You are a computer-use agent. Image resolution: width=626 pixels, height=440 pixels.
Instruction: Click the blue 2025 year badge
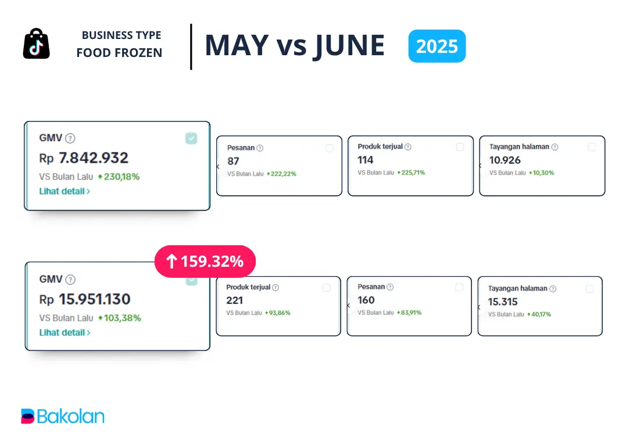pyautogui.click(x=437, y=46)
